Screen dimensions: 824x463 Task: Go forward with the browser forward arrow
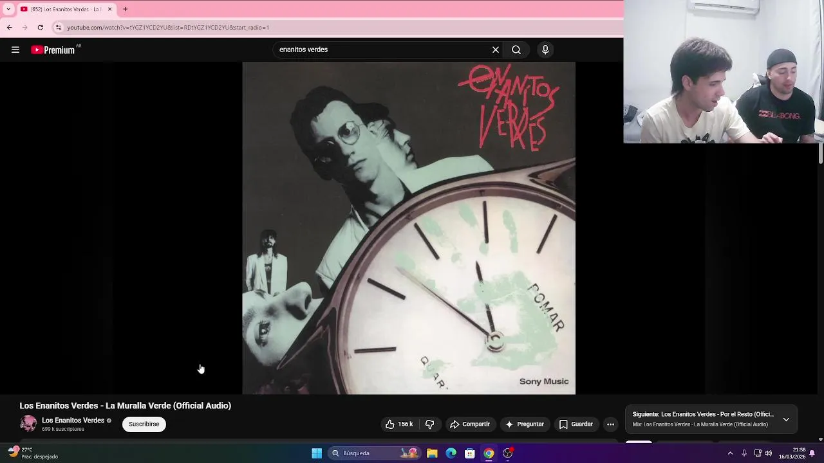(25, 28)
